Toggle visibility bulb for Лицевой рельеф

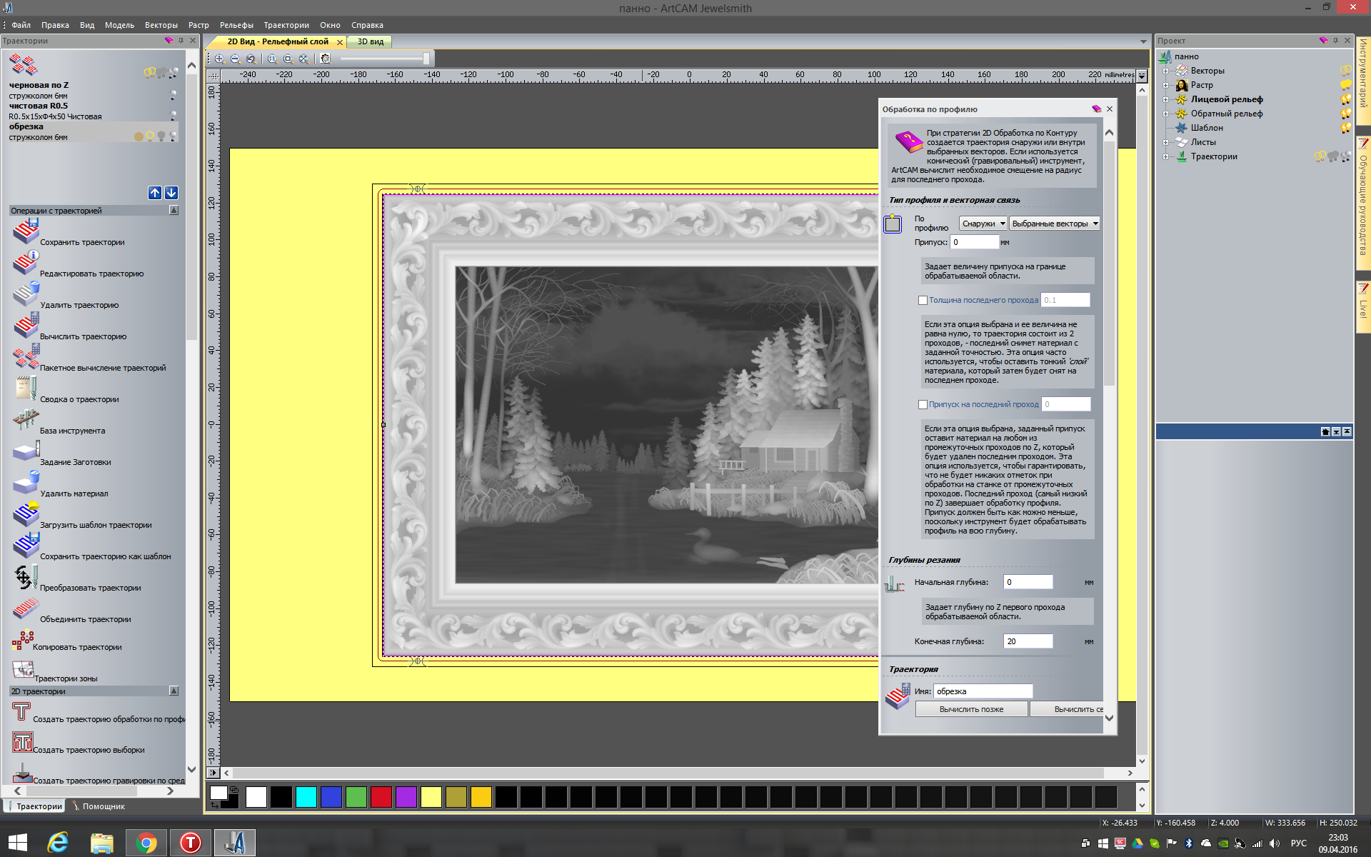tap(1345, 99)
